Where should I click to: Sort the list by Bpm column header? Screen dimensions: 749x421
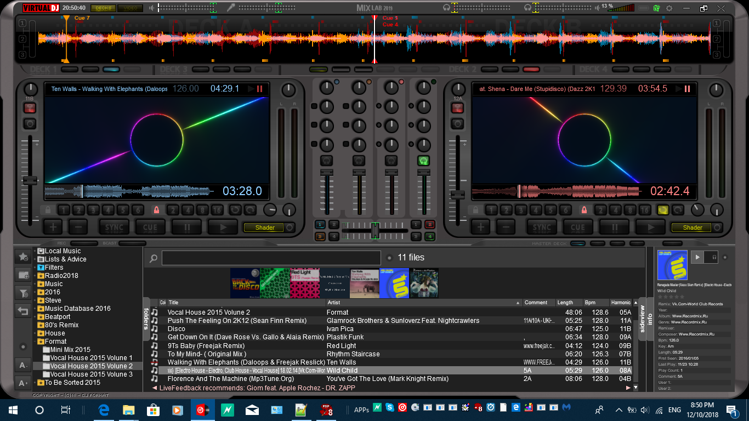tap(595, 303)
